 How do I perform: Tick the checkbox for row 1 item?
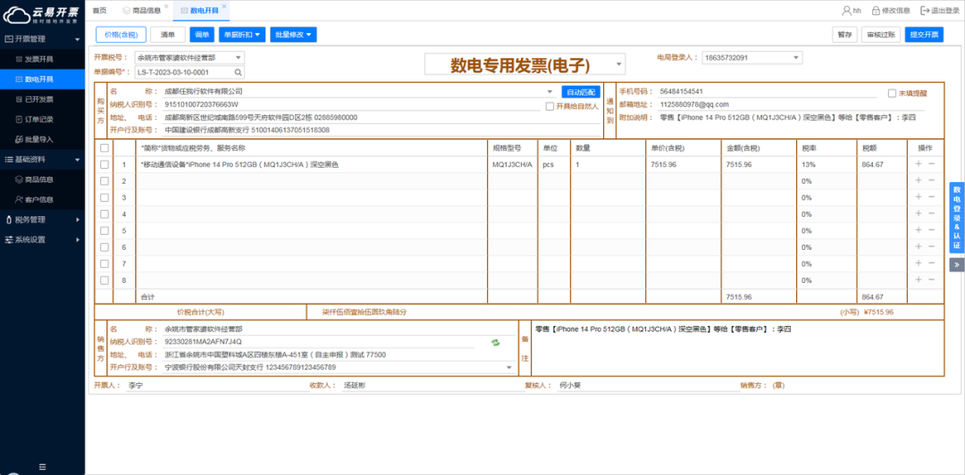click(105, 164)
